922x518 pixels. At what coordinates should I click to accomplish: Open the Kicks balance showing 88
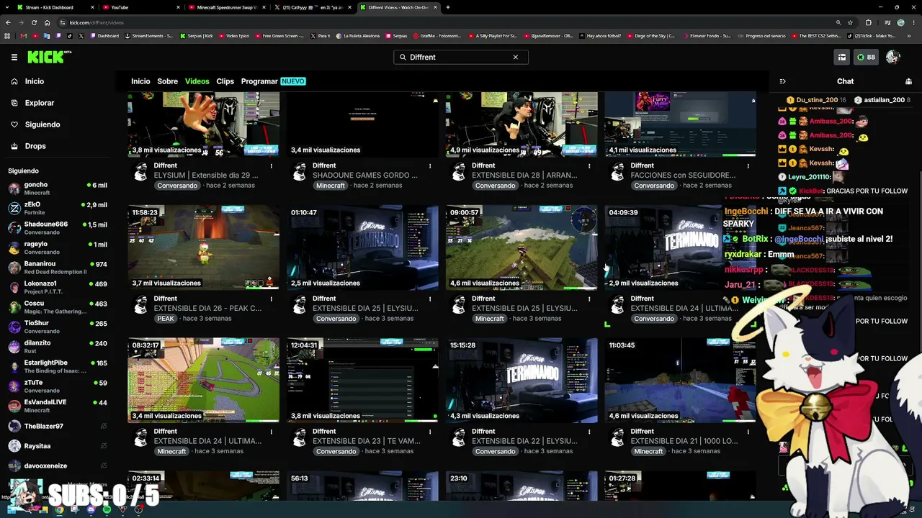coord(867,57)
